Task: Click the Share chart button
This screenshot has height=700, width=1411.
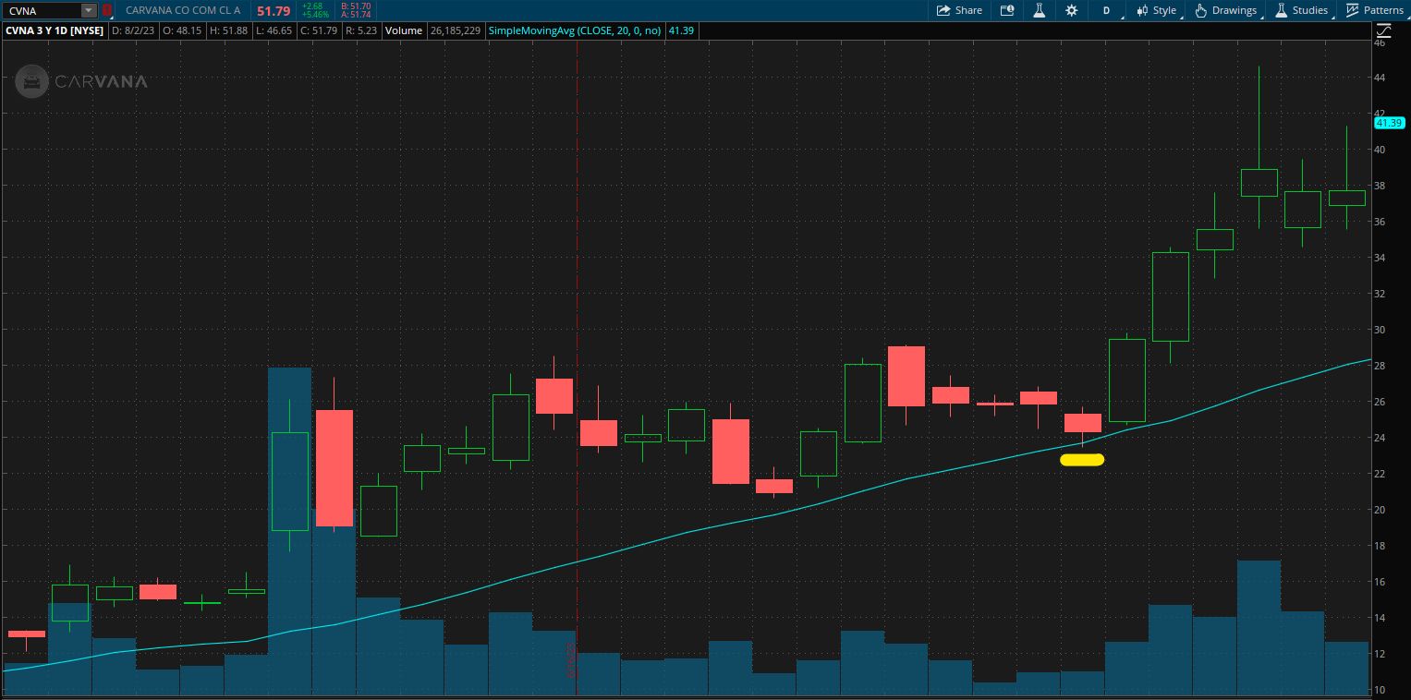Action: coord(959,10)
